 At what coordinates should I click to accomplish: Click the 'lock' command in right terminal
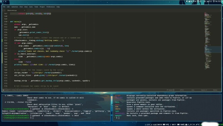click(x=117, y=102)
